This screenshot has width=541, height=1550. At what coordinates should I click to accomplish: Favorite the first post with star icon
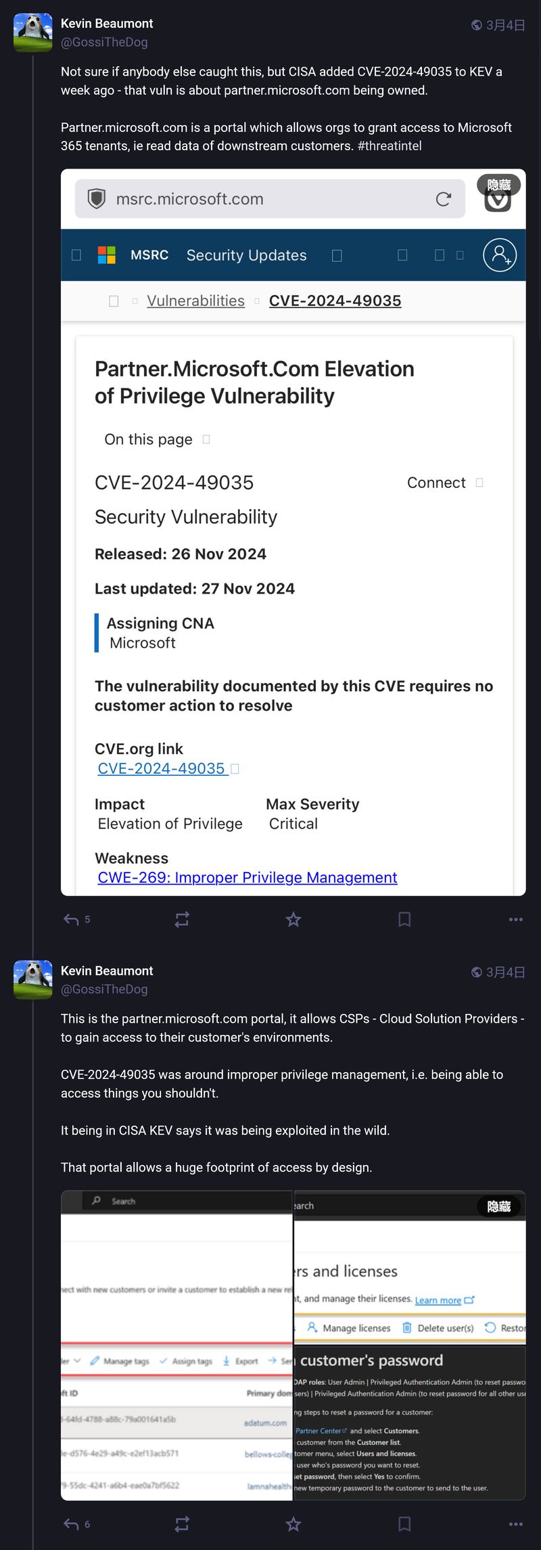(x=293, y=919)
